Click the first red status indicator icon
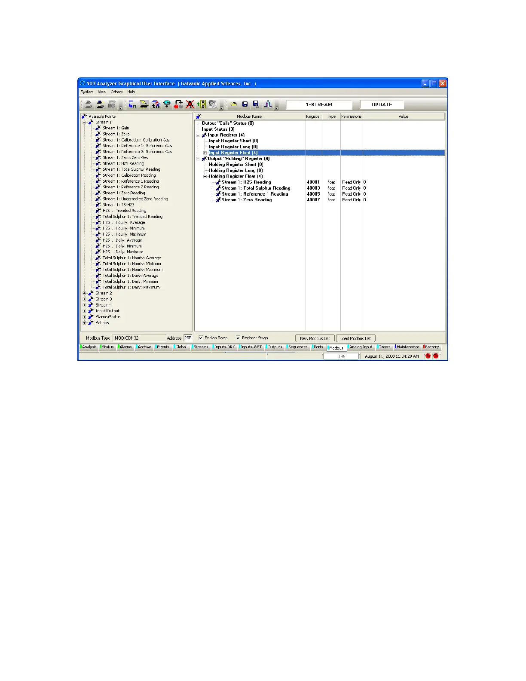Image resolution: width=526 pixels, height=681 pixels. [x=428, y=356]
